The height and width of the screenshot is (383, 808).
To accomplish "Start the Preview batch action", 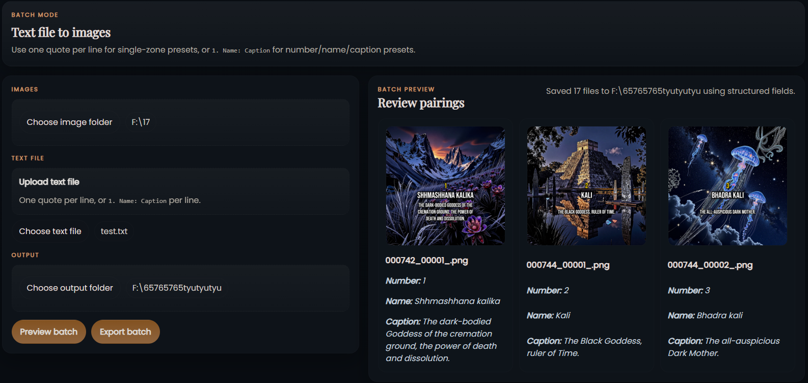I will (49, 332).
